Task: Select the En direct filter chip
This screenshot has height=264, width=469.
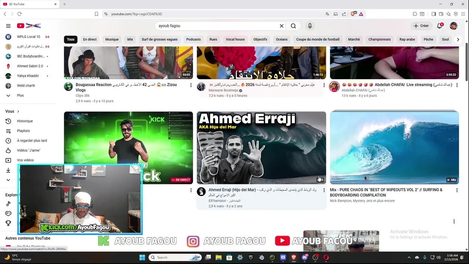Action: pyautogui.click(x=90, y=39)
